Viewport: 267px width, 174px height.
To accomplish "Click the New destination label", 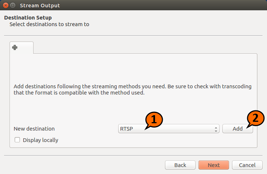I will pyautogui.click(x=34, y=129).
